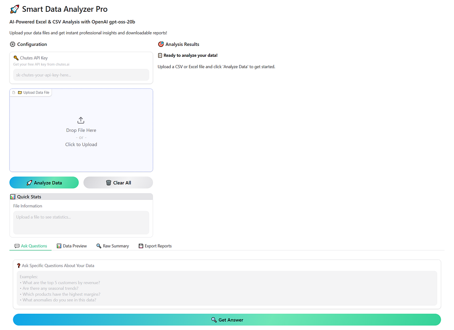Click the bar chart icon beside Quick Stats

[x=13, y=196]
